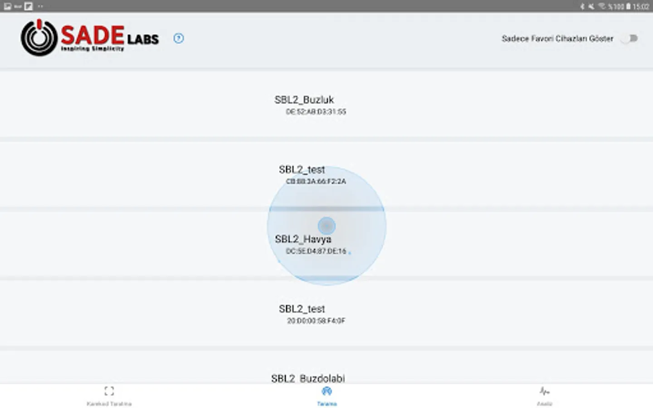Click the SADE Labs logo
Image resolution: width=653 pixels, height=408 pixels.
(x=90, y=38)
